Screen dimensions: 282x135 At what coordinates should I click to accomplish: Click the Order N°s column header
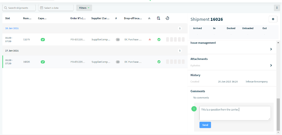pyautogui.click(x=78, y=18)
